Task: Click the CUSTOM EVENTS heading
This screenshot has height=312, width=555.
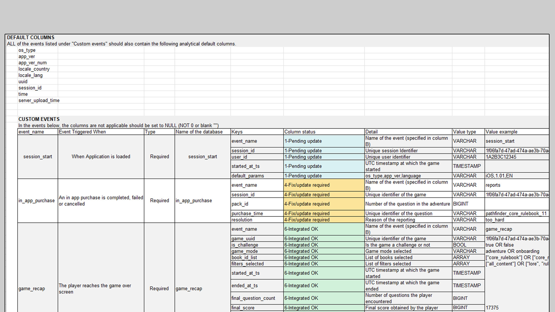Action: 39,119
